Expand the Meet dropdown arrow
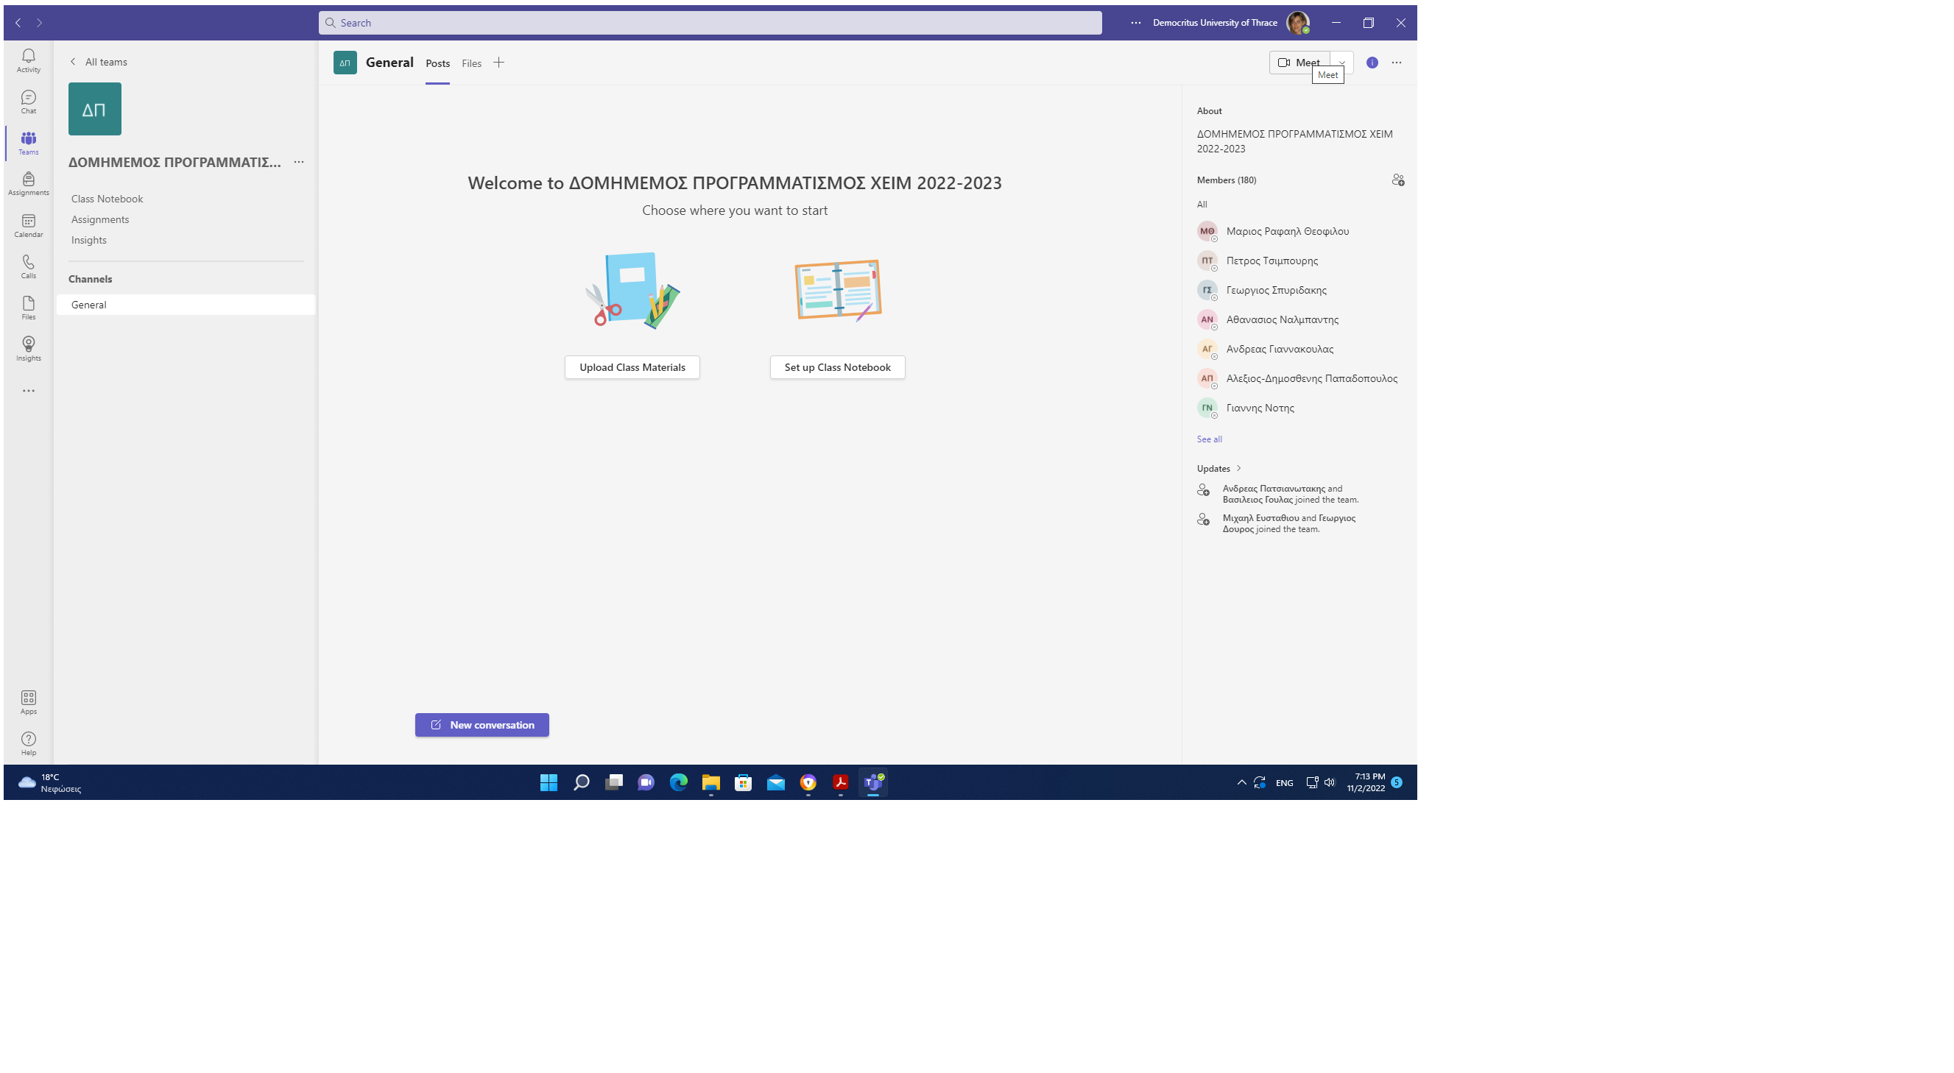The image size is (1954, 1073). click(1341, 63)
